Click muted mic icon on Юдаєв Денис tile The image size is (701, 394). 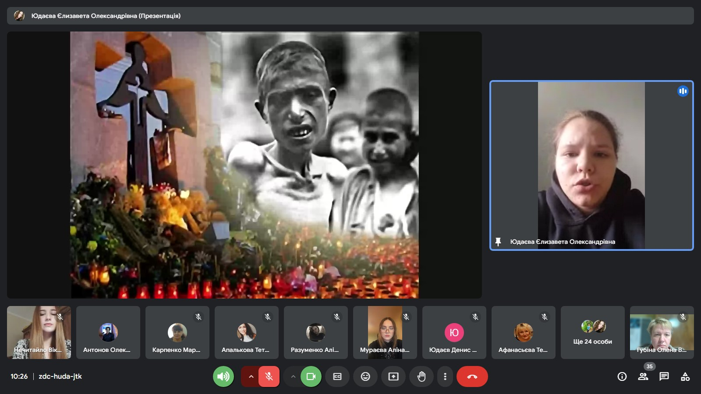[x=475, y=317]
